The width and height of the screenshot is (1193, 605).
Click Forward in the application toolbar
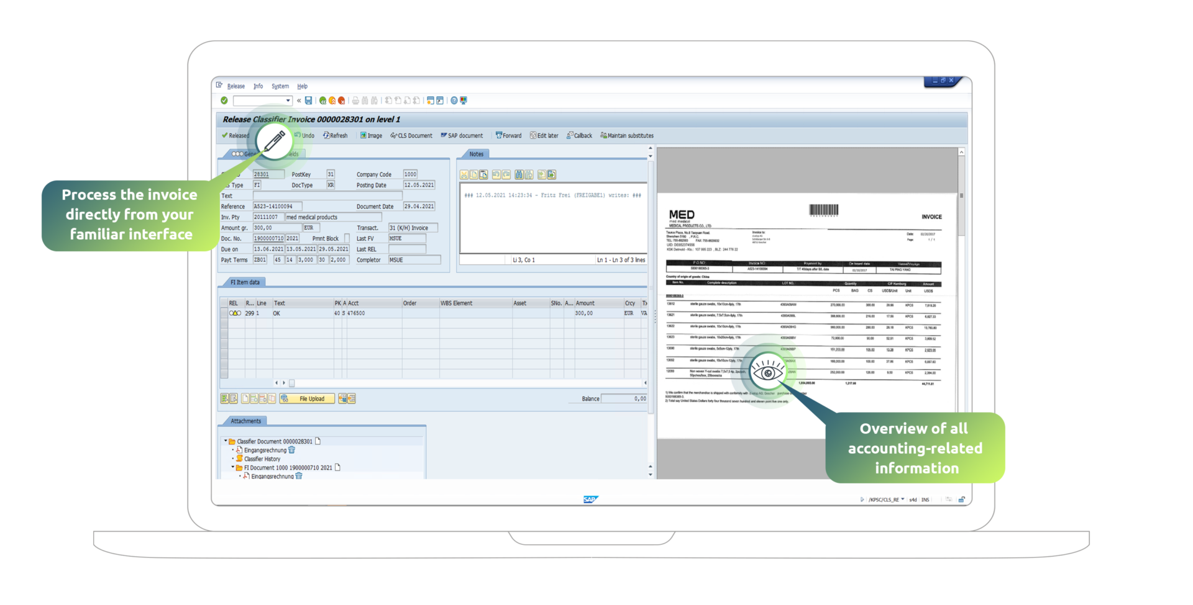509,135
